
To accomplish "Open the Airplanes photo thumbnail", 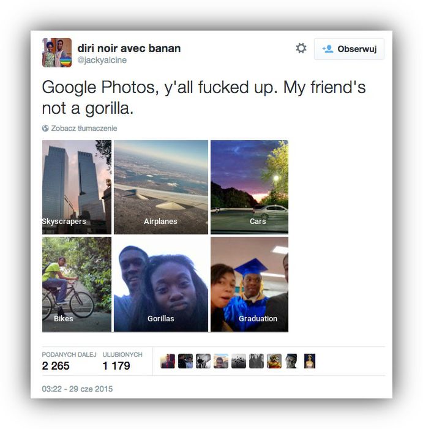I will pyautogui.click(x=161, y=187).
